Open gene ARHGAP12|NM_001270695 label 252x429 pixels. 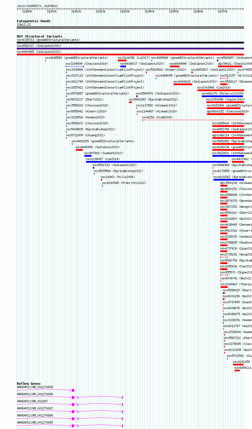click(35, 422)
